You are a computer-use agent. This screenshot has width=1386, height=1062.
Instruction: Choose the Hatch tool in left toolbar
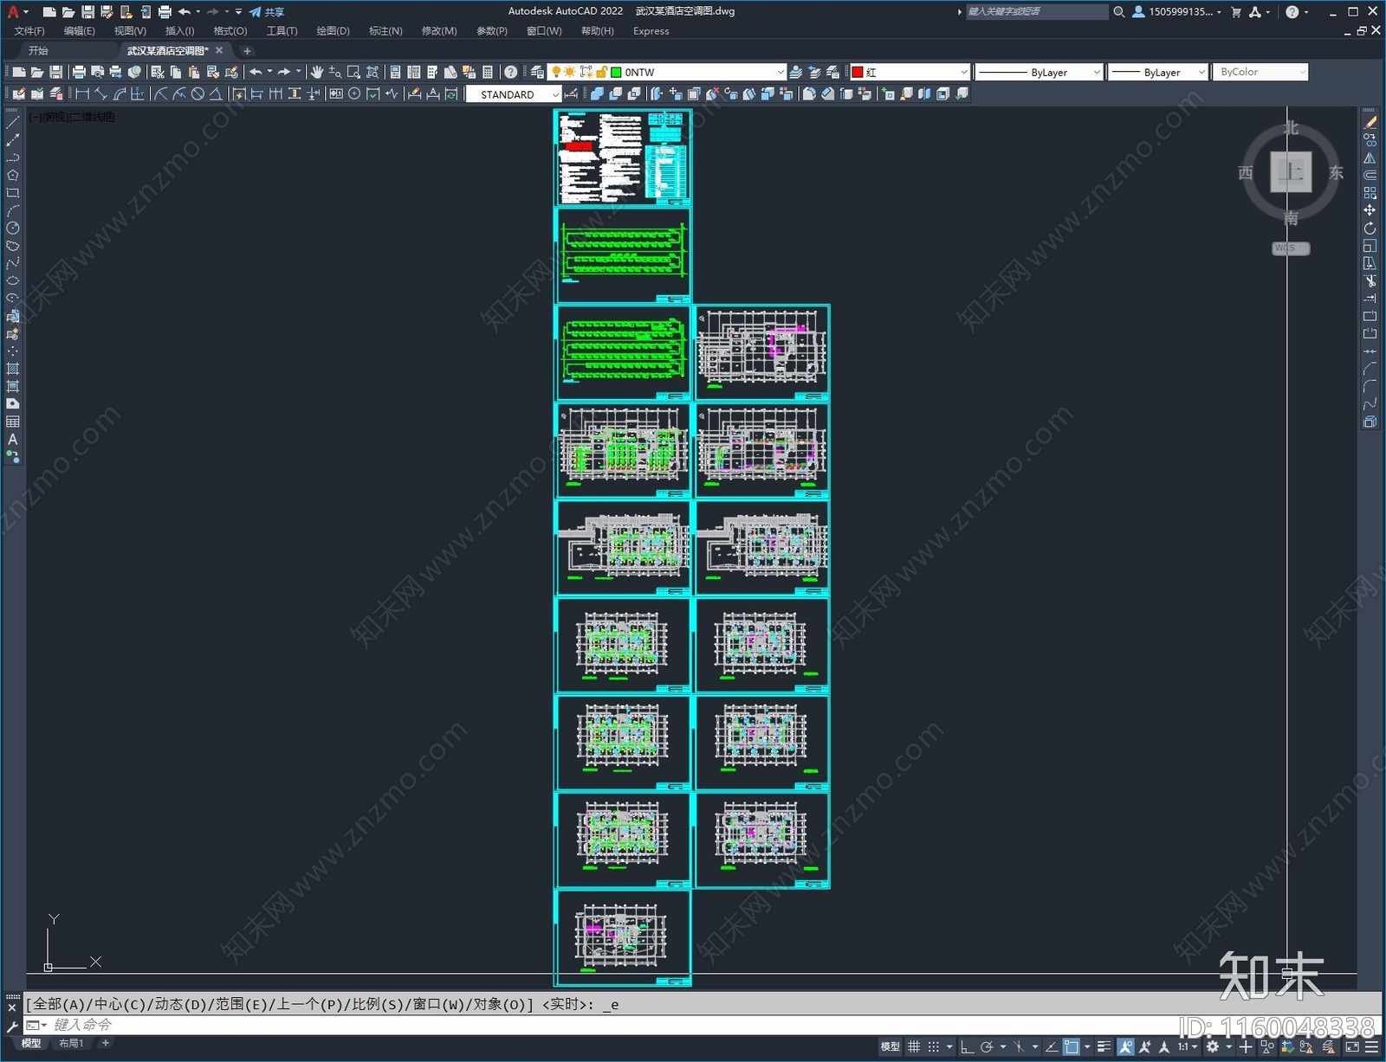(12, 369)
